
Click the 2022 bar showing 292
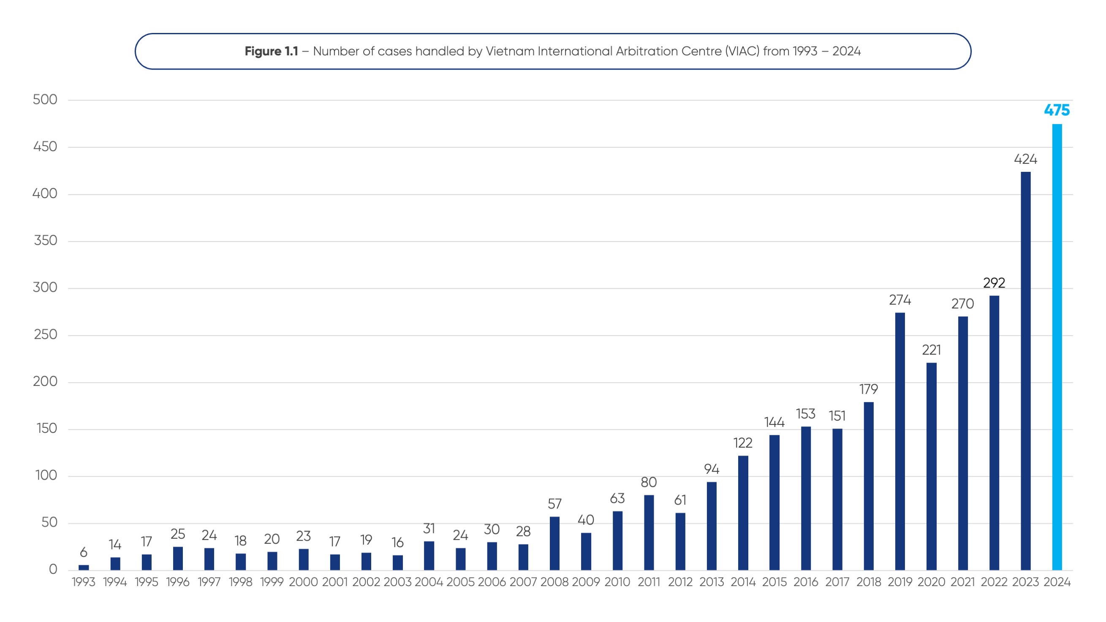point(994,433)
